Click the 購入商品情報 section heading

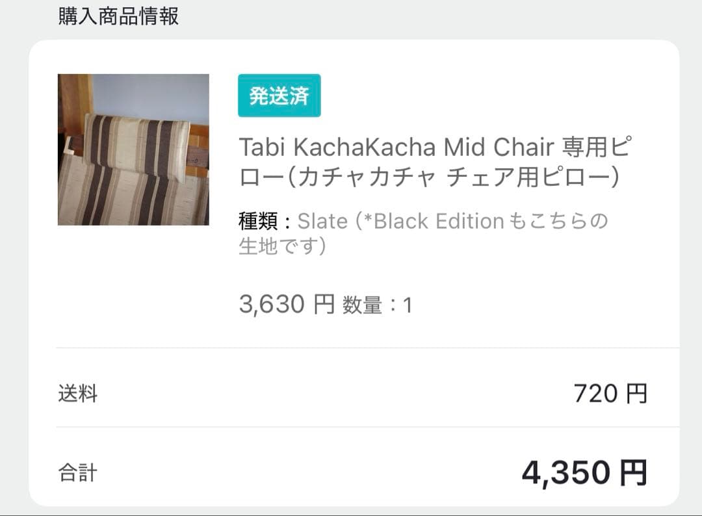[x=118, y=16]
